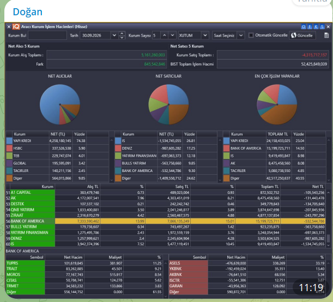Click YATIRIM FINANSMAN in net sellers table
Viewport: 333px width, 302px height.
coord(139,156)
